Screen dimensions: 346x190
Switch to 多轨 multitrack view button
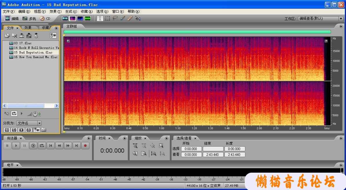29,19
